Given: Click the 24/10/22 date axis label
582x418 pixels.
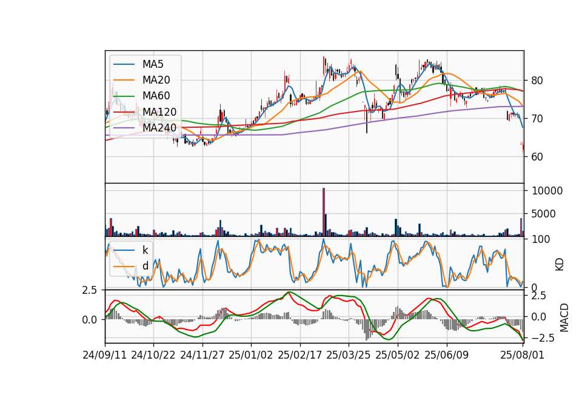Looking at the screenshot, I should 153,355.
